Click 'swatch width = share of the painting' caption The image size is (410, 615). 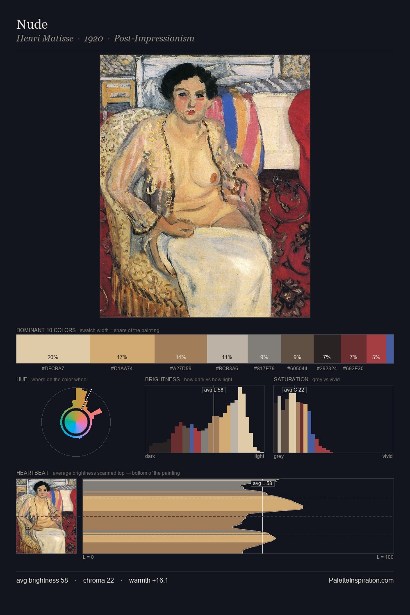pos(120,330)
